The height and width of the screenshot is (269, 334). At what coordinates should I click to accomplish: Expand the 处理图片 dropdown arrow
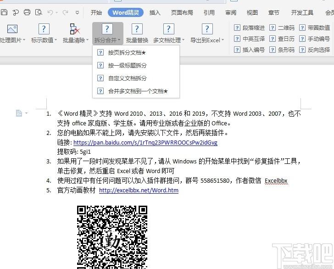tap(24, 40)
